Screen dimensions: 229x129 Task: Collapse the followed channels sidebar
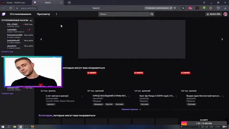coord(31,20)
